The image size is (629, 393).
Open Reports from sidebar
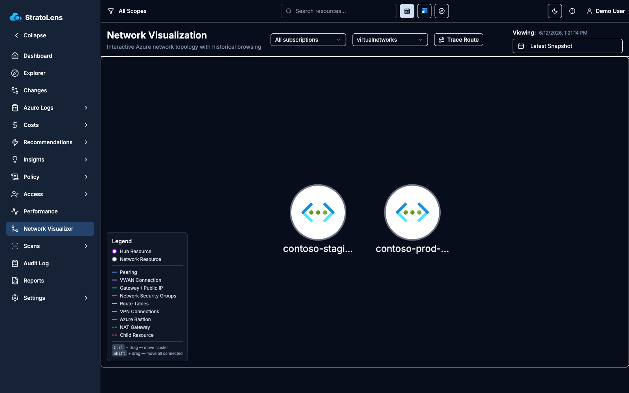[x=50, y=281]
